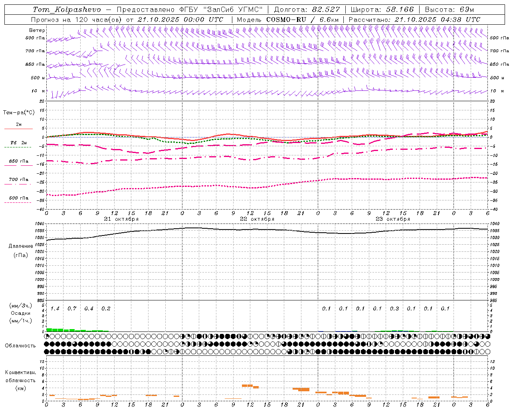Select the 0.3 precipitation value
Screen dimensions: 511x408
394,308
